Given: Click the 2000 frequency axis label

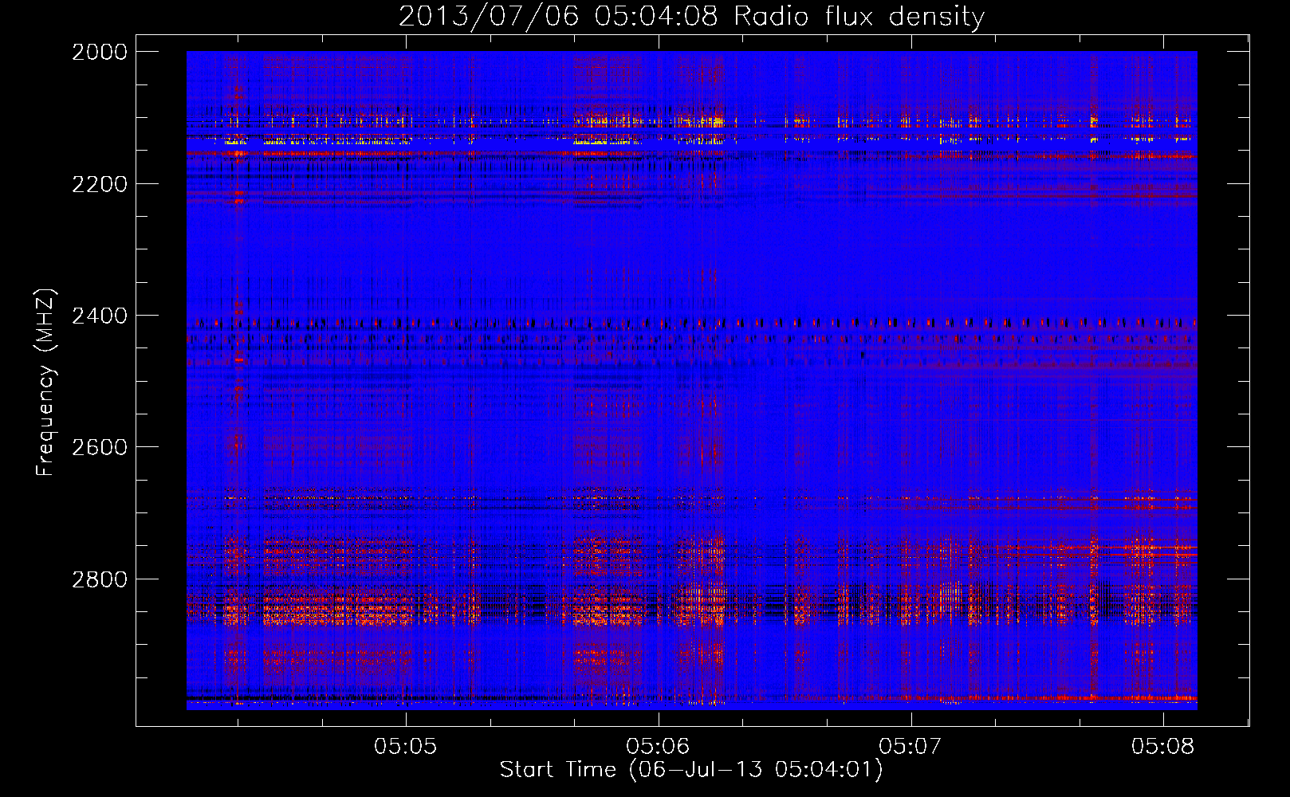Looking at the screenshot, I should pos(100,52).
